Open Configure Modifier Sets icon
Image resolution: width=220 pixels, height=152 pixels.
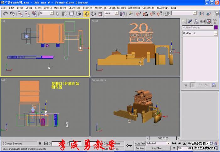pos(214,85)
